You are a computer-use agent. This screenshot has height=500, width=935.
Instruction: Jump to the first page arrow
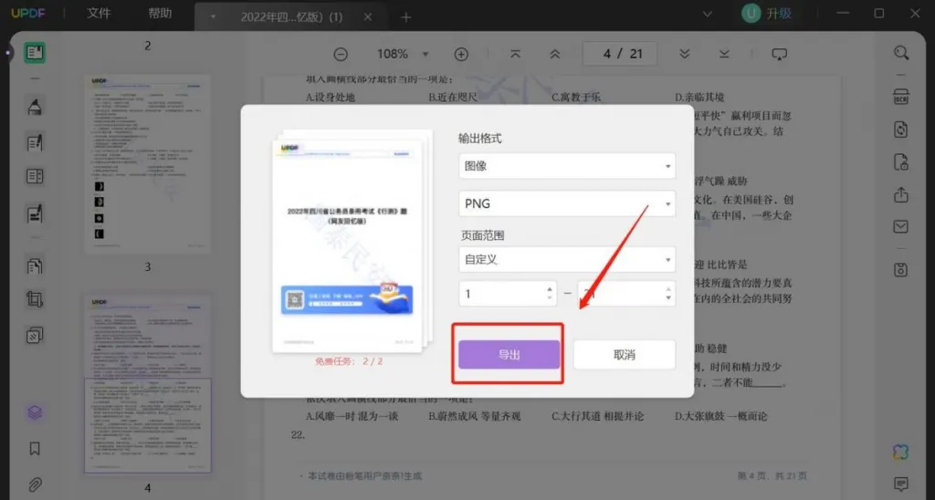click(x=515, y=54)
